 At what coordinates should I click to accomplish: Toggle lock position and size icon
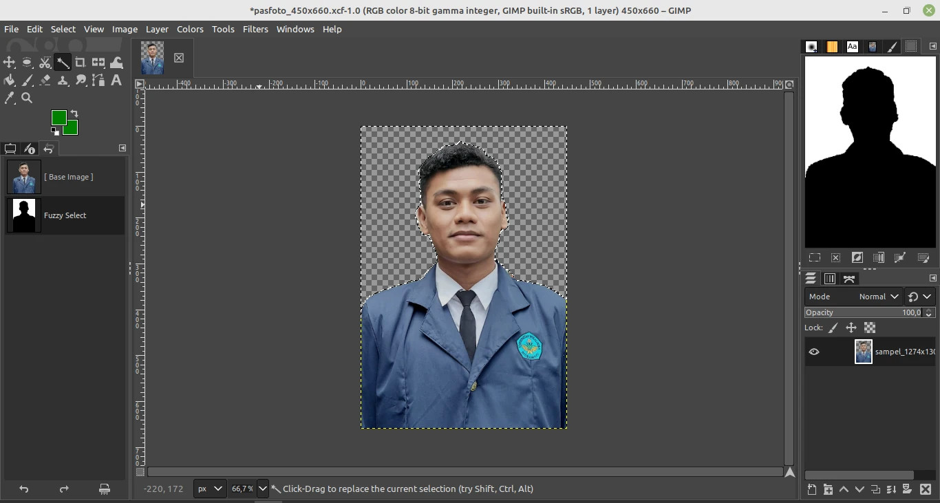851,328
